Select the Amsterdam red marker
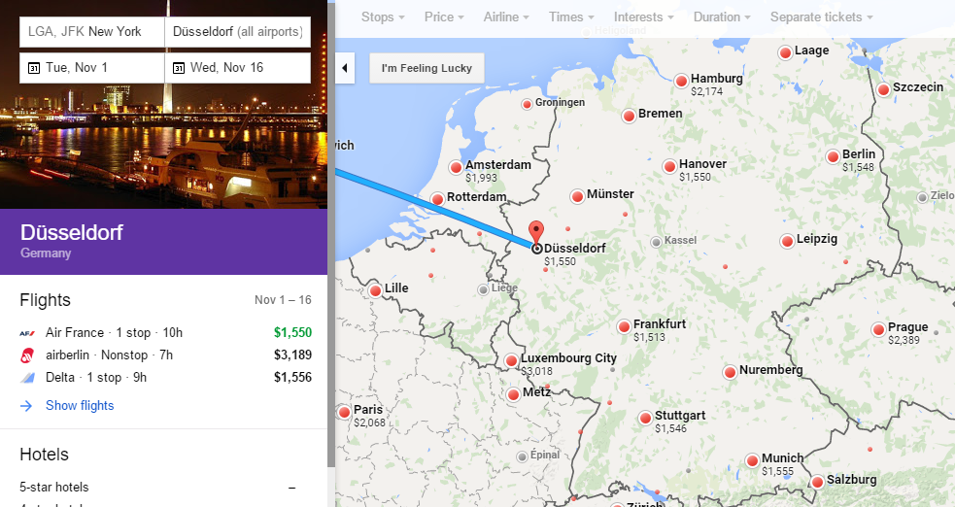This screenshot has width=955, height=507. [456, 167]
